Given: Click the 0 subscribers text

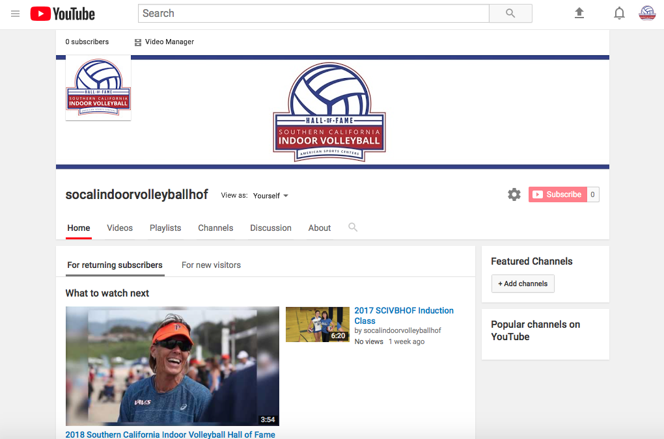Looking at the screenshot, I should click(87, 42).
